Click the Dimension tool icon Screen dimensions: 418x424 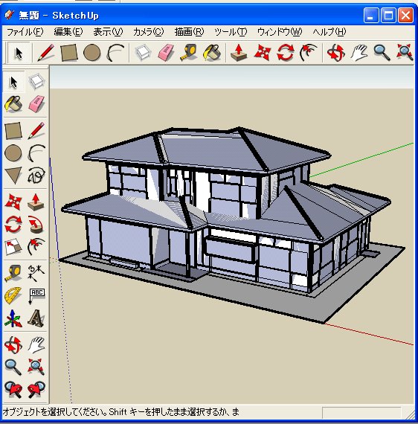(x=36, y=272)
